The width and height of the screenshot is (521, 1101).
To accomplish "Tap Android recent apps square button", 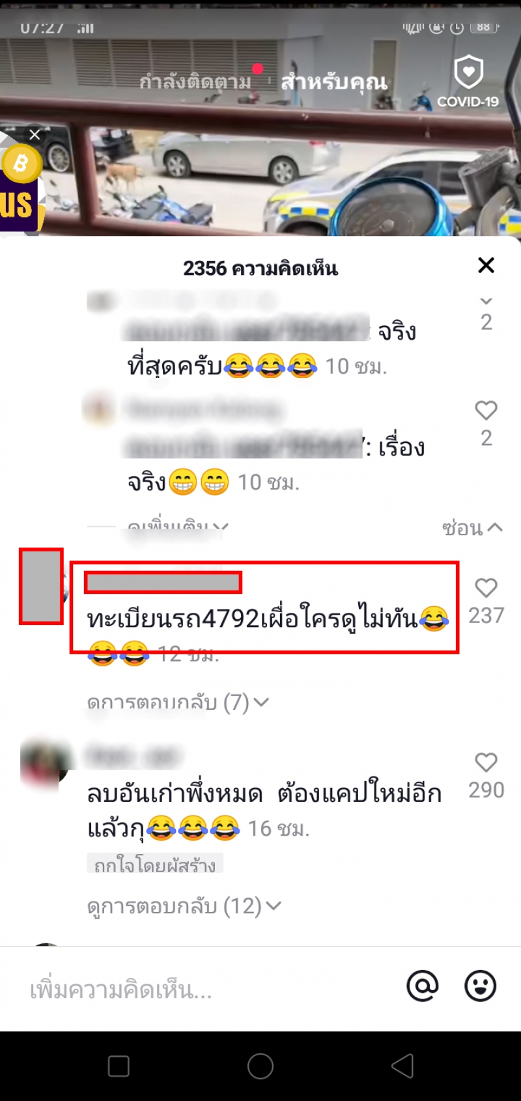I will 119,1066.
